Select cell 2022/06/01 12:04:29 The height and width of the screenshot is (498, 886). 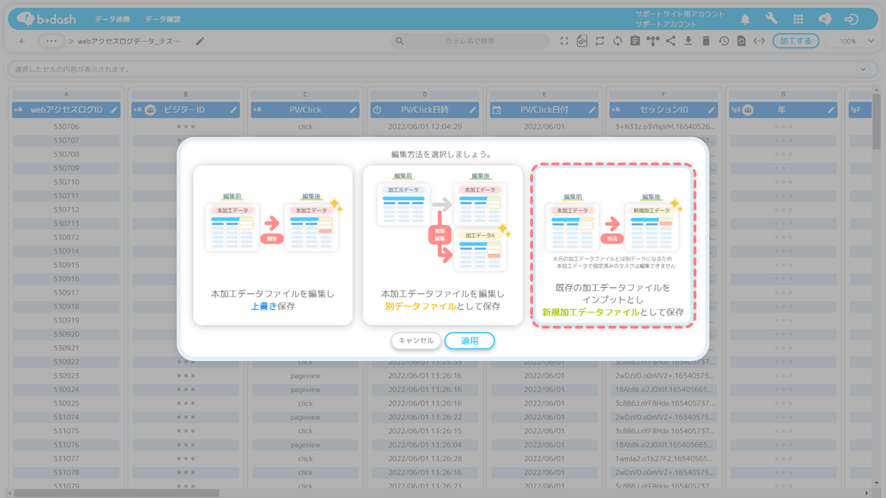click(x=424, y=127)
